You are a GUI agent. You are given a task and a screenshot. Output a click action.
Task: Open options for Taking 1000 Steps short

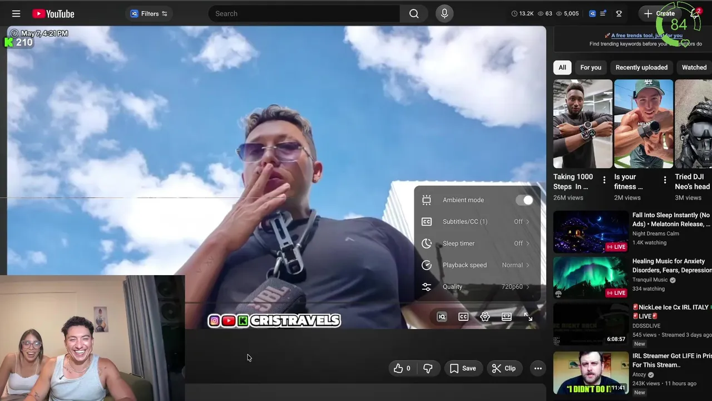[604, 180]
